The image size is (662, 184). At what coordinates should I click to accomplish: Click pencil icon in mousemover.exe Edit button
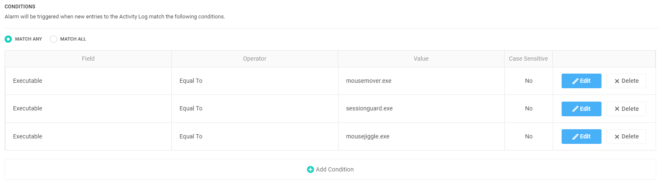[575, 81]
